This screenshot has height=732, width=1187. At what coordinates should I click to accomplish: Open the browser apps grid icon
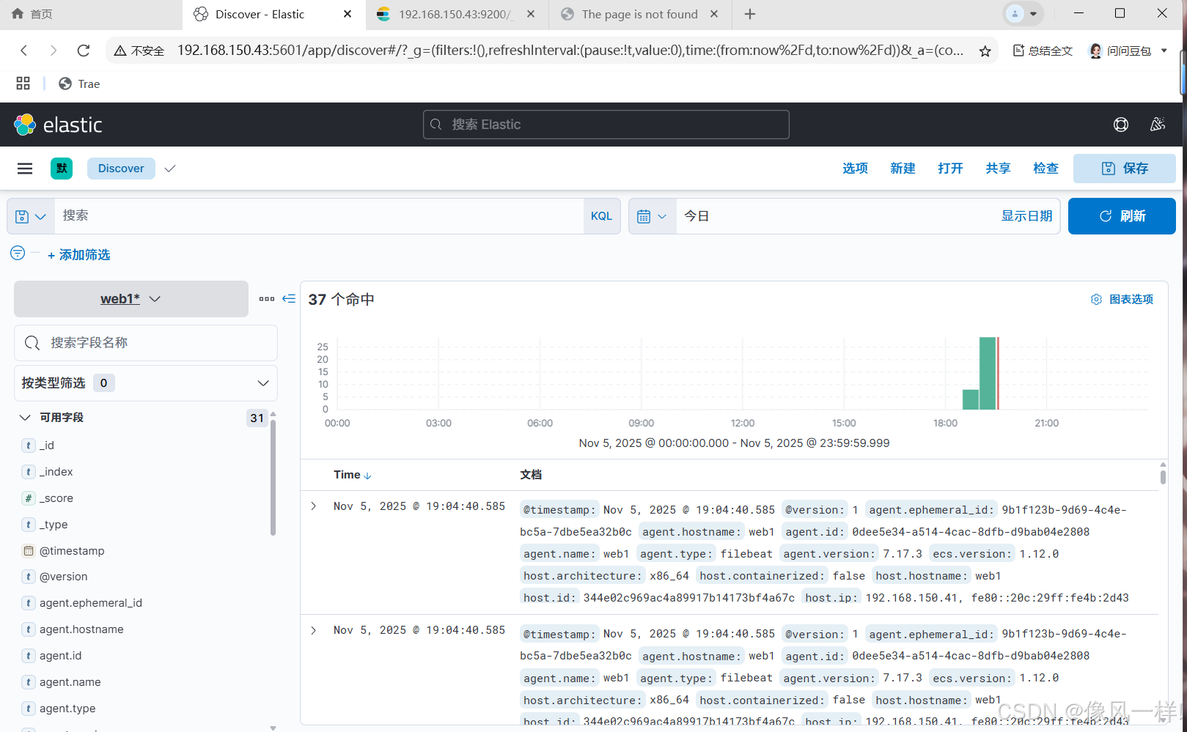23,84
